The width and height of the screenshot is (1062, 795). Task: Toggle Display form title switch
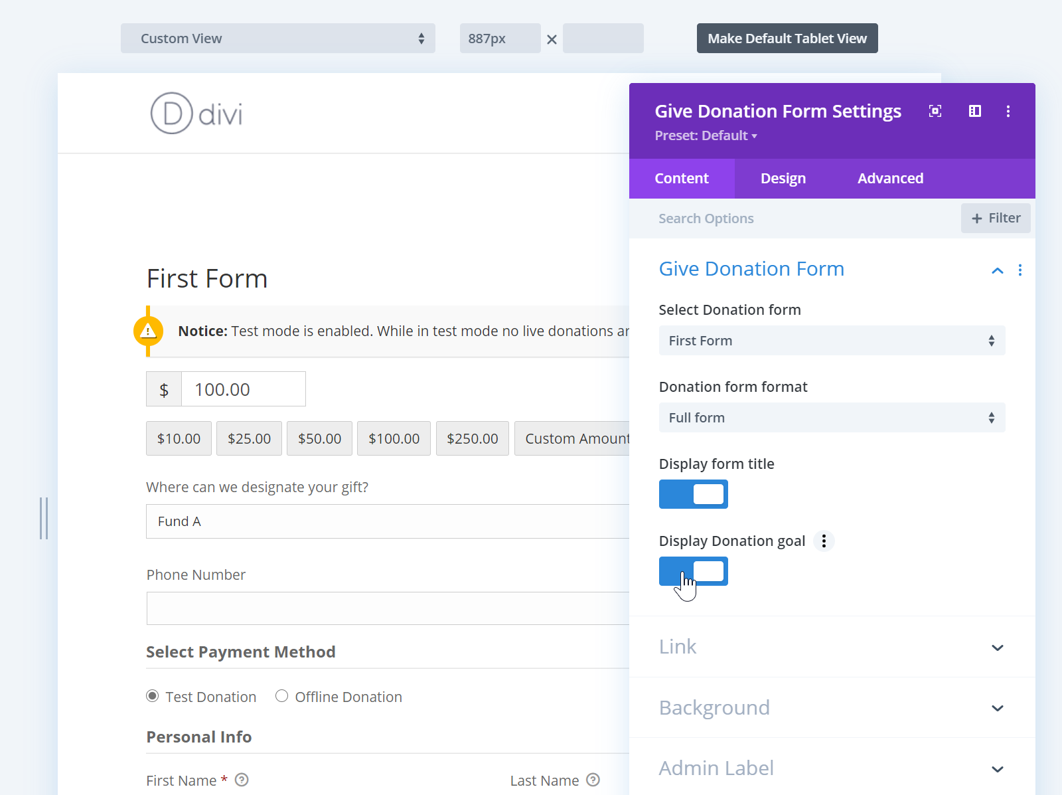[693, 494]
